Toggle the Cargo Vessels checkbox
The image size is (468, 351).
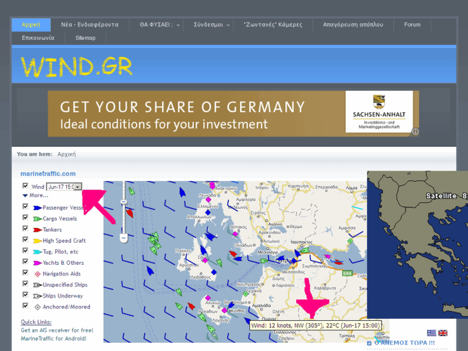click(x=25, y=218)
